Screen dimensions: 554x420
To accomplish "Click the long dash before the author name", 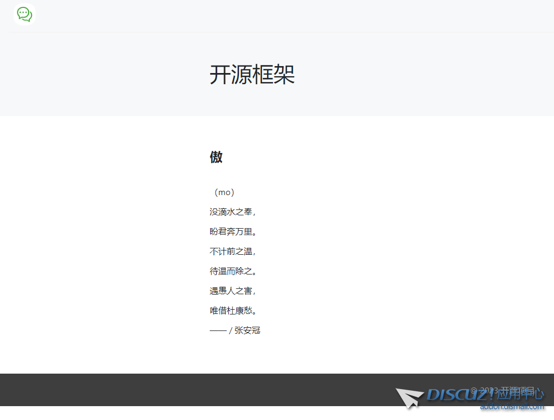I will 218,330.
